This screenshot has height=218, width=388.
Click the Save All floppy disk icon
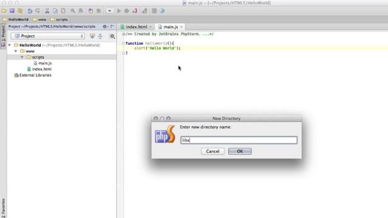pyautogui.click(x=12, y=11)
